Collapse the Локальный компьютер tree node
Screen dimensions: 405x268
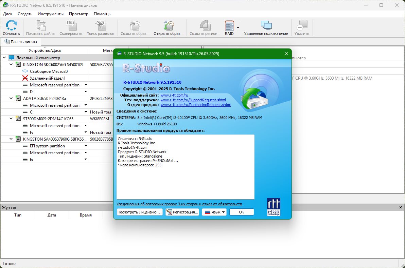[x=4, y=58]
